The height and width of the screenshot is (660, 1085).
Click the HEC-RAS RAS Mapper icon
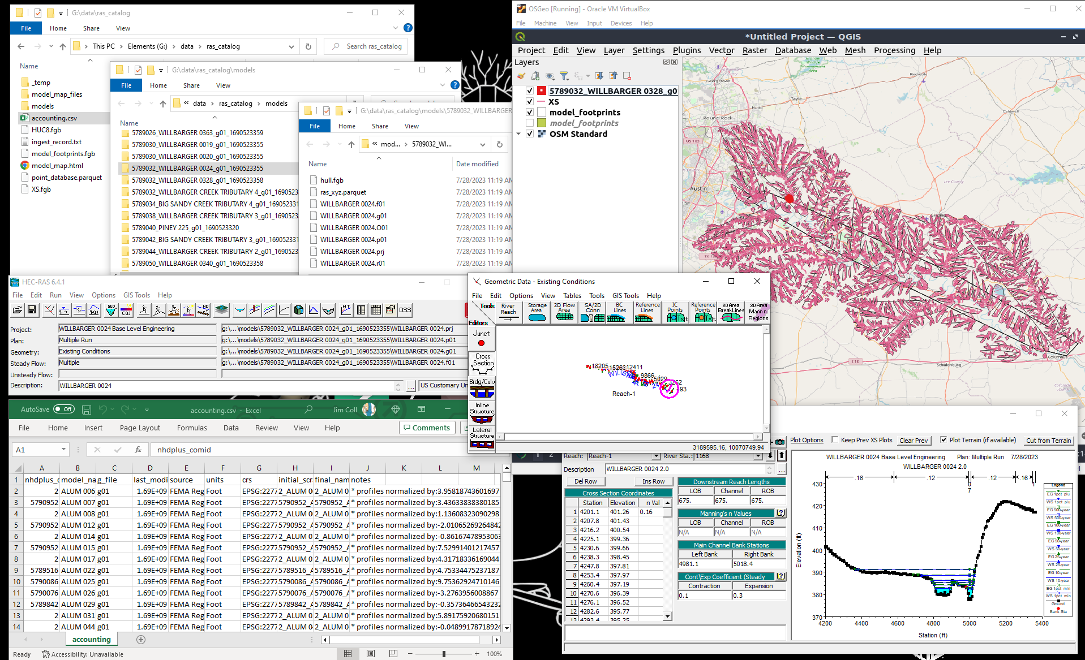221,310
